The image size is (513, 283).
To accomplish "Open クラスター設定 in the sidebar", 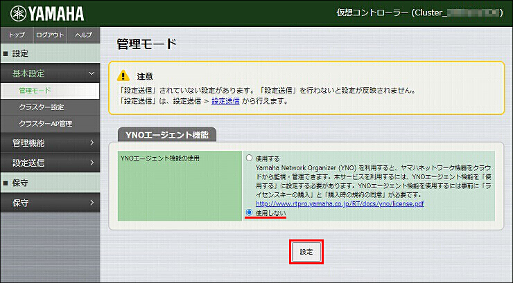I will pyautogui.click(x=51, y=107).
